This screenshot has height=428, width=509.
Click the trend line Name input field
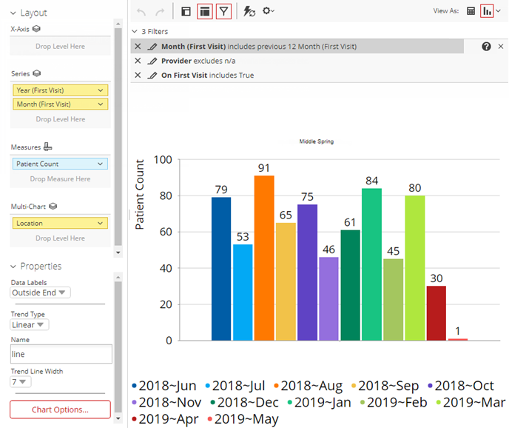click(x=60, y=354)
